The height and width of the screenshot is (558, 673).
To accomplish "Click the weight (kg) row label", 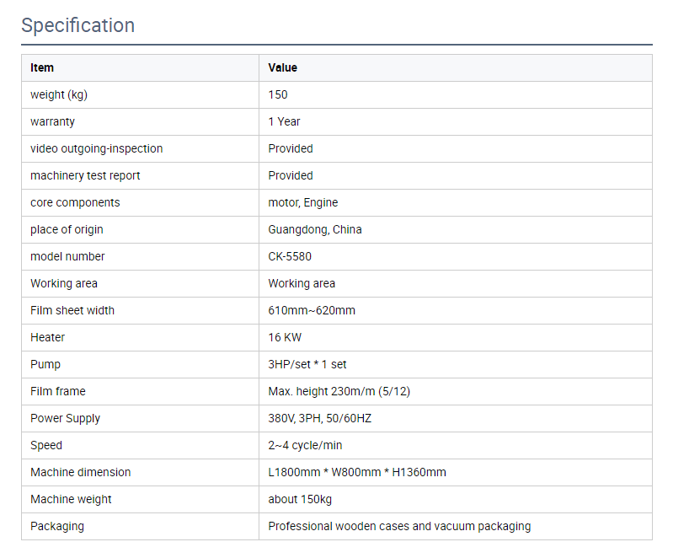I will click(59, 95).
